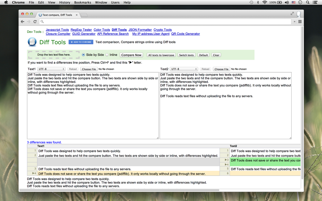The height and width of the screenshot is (201, 322).
Task: Click into the Text1 textarea
Action: point(93,106)
